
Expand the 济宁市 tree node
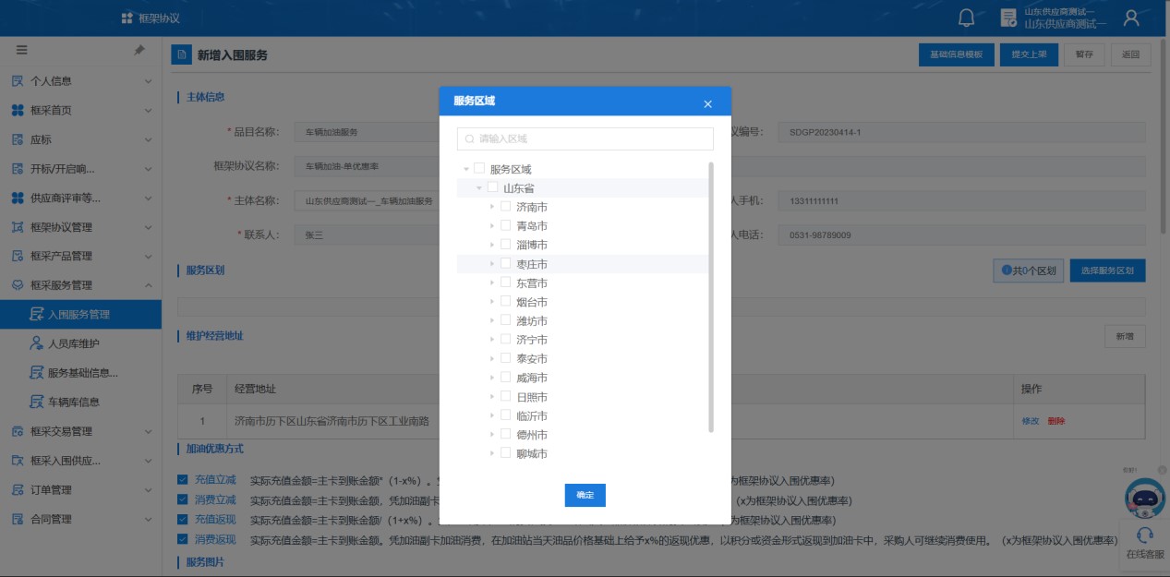coord(492,340)
